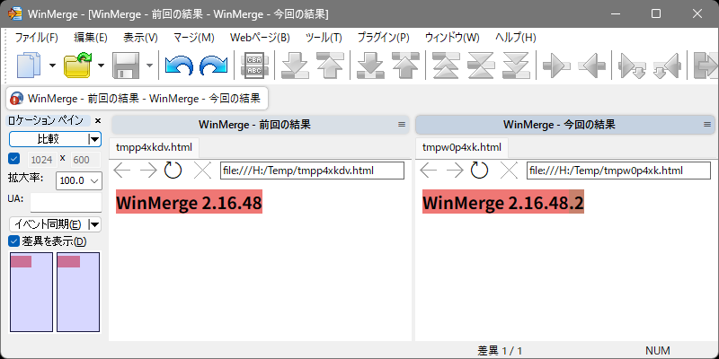Click Forward arrow in left browser pane

point(148,171)
